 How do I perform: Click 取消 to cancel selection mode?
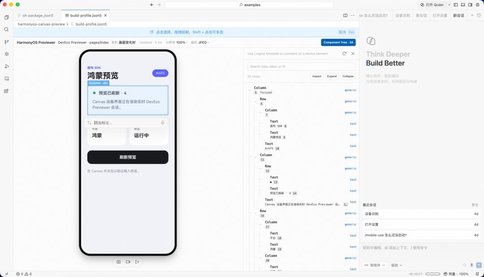[x=342, y=32]
